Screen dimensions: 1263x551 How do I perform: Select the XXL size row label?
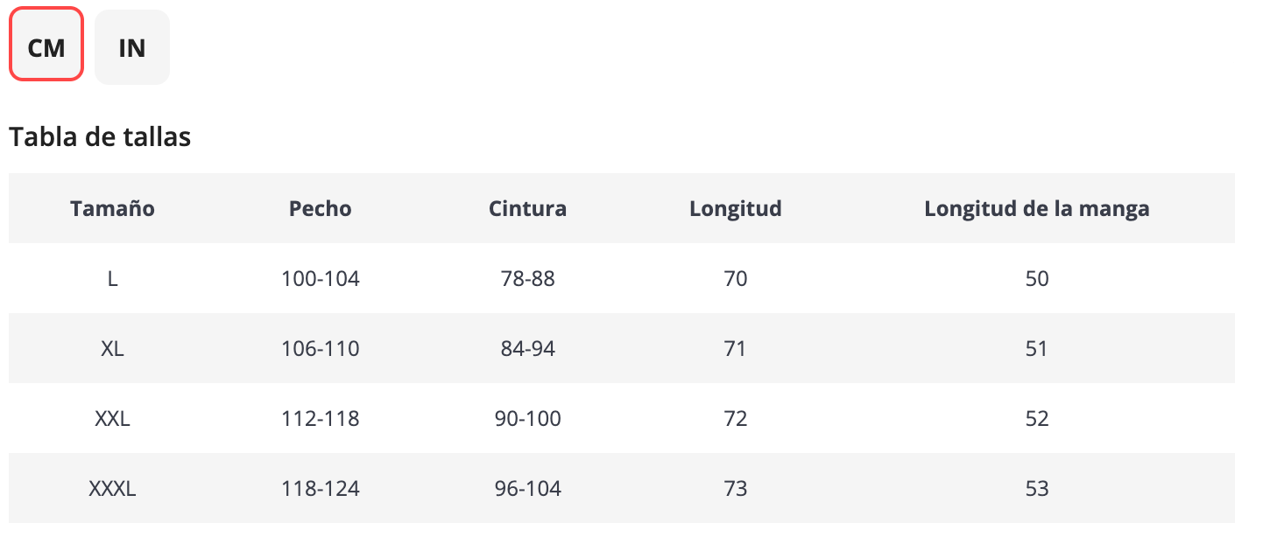coord(112,419)
